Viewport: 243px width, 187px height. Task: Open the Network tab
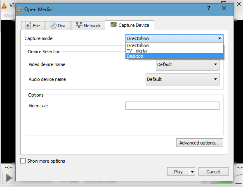click(88, 26)
